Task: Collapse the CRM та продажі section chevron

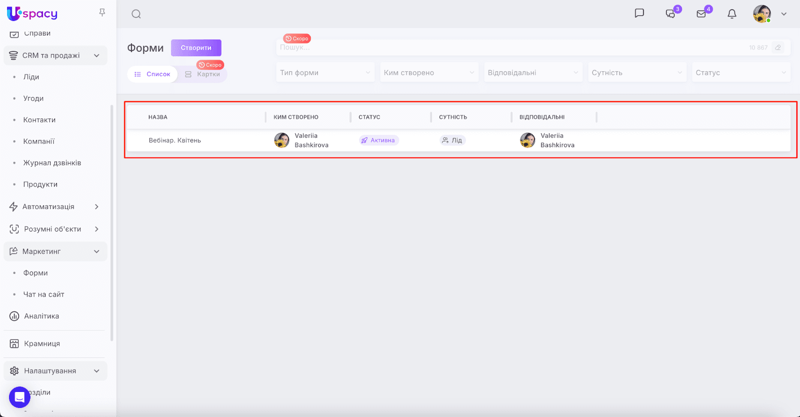Action: click(96, 55)
